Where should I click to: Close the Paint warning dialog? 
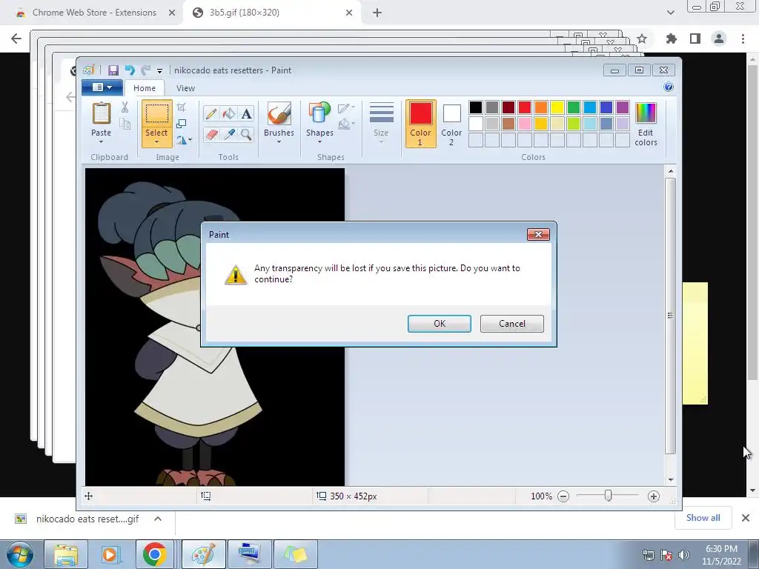[538, 235]
